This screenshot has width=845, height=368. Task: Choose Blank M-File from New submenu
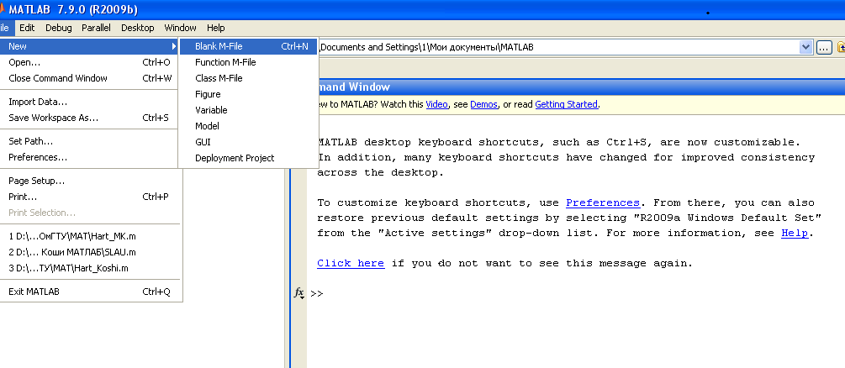pos(248,46)
